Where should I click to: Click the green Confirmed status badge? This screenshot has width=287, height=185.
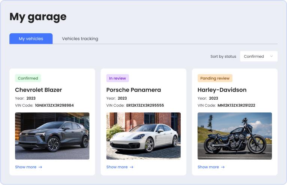point(28,78)
